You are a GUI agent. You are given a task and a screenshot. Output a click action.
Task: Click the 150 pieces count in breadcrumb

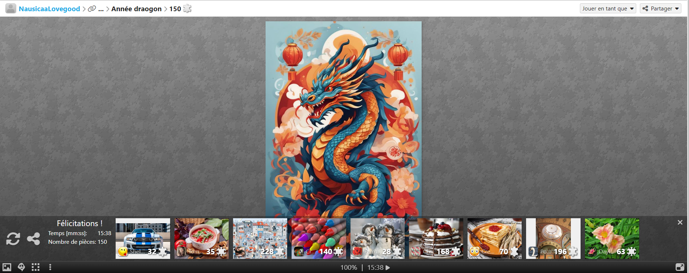coord(175,9)
